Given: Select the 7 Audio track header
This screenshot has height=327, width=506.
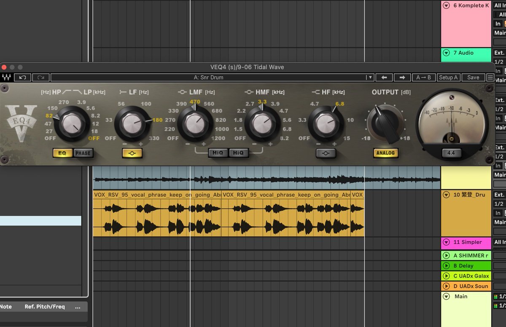Looking at the screenshot, I should click(x=466, y=55).
